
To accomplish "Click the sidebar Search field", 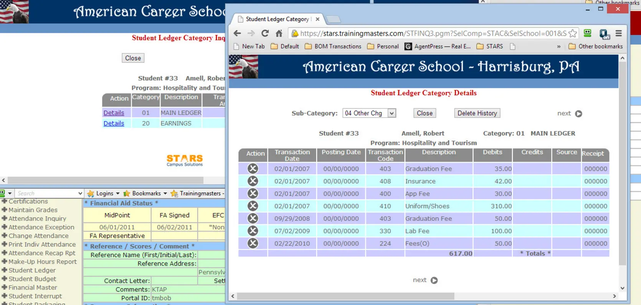I will (x=46, y=193).
